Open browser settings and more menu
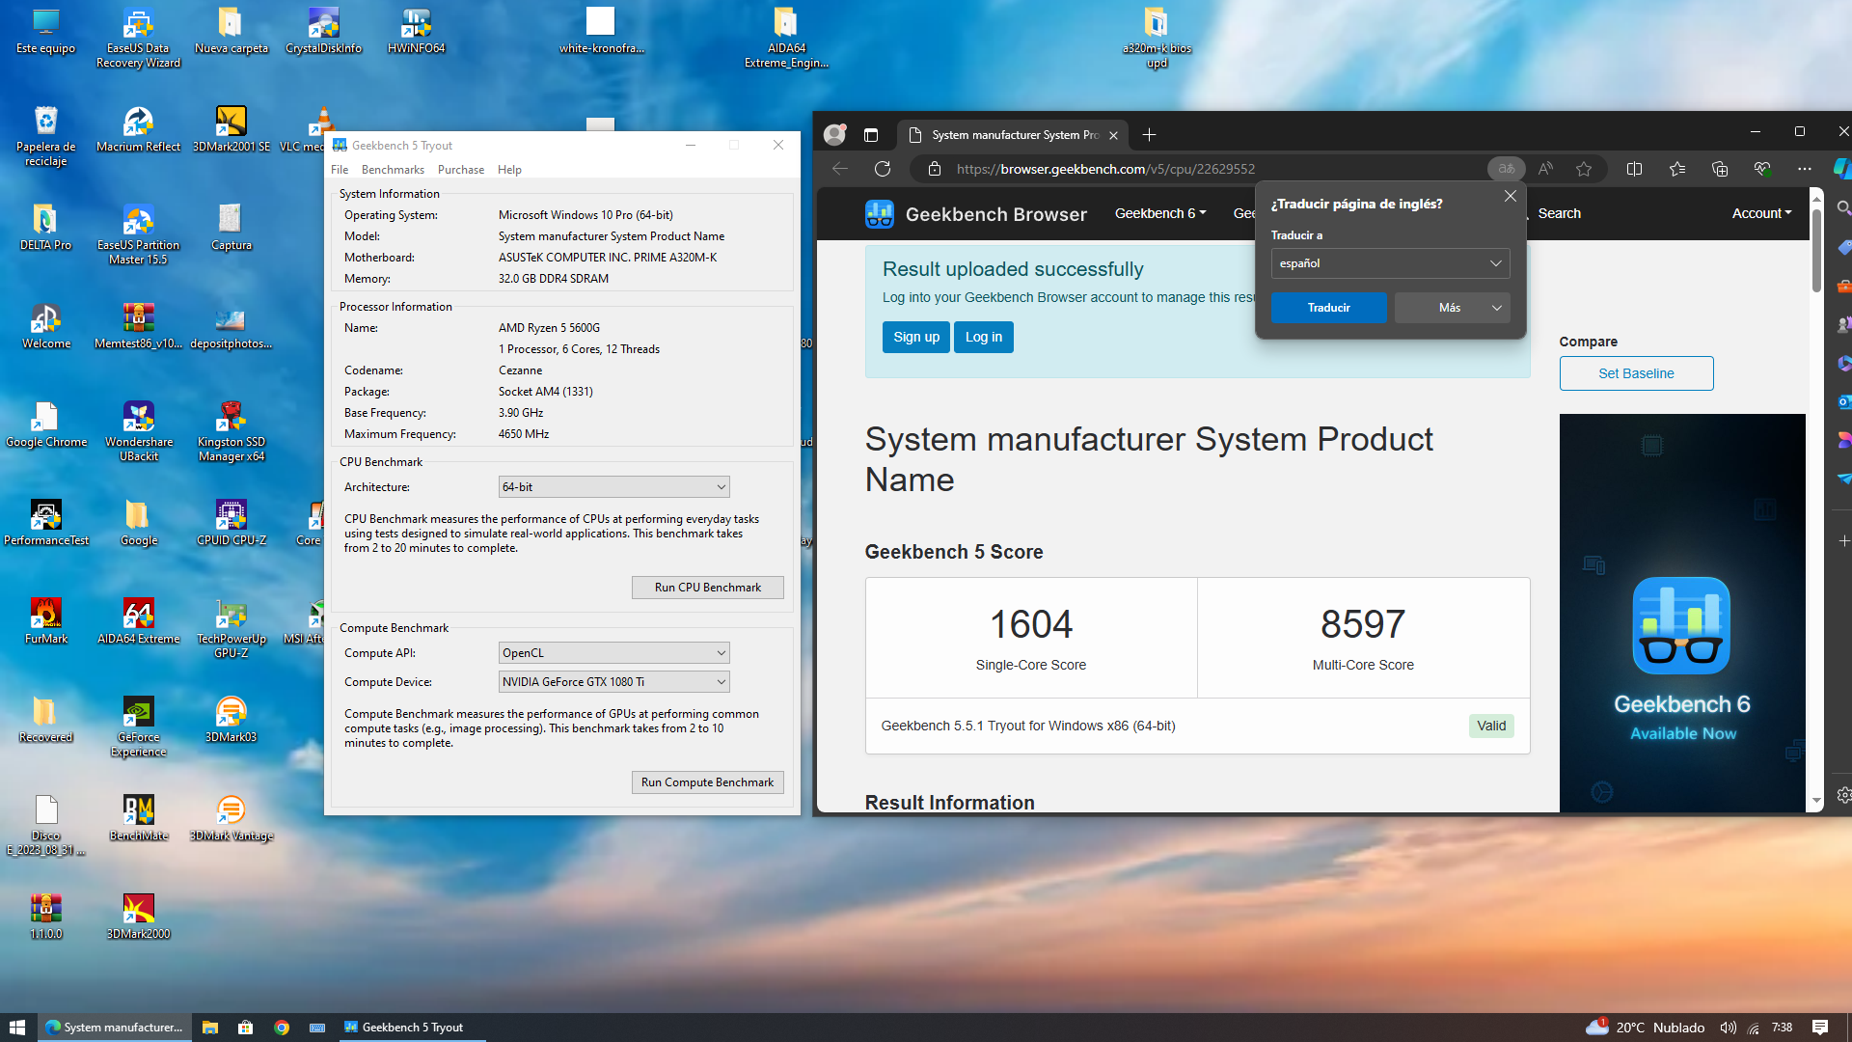This screenshot has width=1852, height=1042. pyautogui.click(x=1804, y=169)
